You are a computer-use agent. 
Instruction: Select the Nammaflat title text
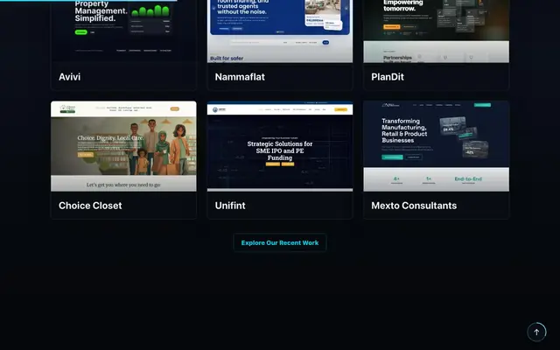(x=240, y=77)
